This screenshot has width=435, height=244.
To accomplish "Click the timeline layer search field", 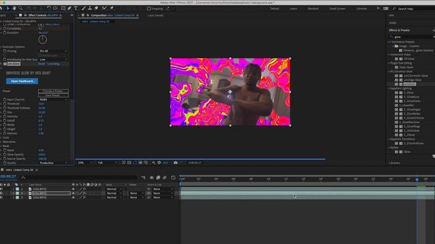I will 80,178.
